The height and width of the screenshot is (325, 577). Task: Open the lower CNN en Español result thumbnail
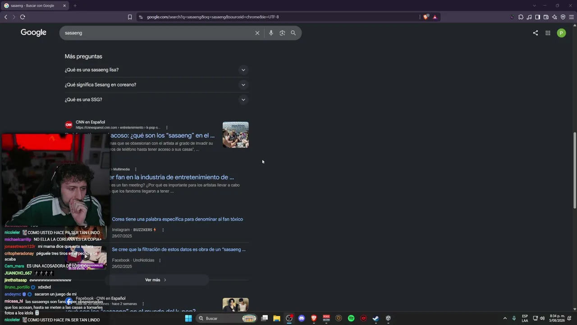pyautogui.click(x=236, y=305)
